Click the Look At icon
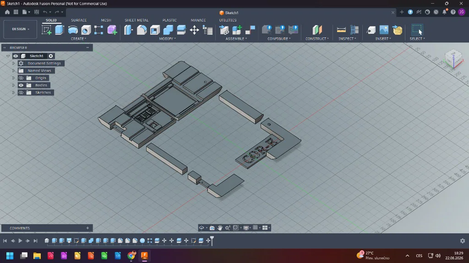469x263 pixels. point(212,228)
